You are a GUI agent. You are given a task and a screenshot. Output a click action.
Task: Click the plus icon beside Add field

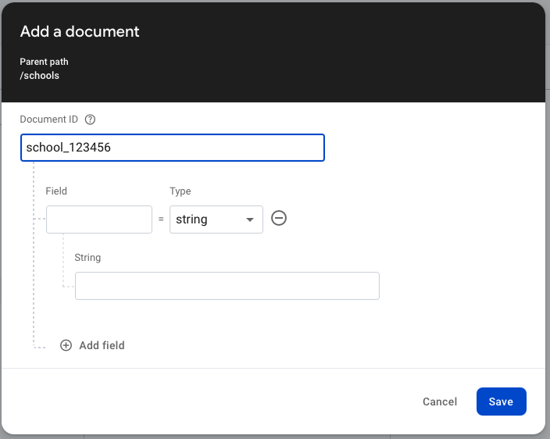[x=66, y=345]
